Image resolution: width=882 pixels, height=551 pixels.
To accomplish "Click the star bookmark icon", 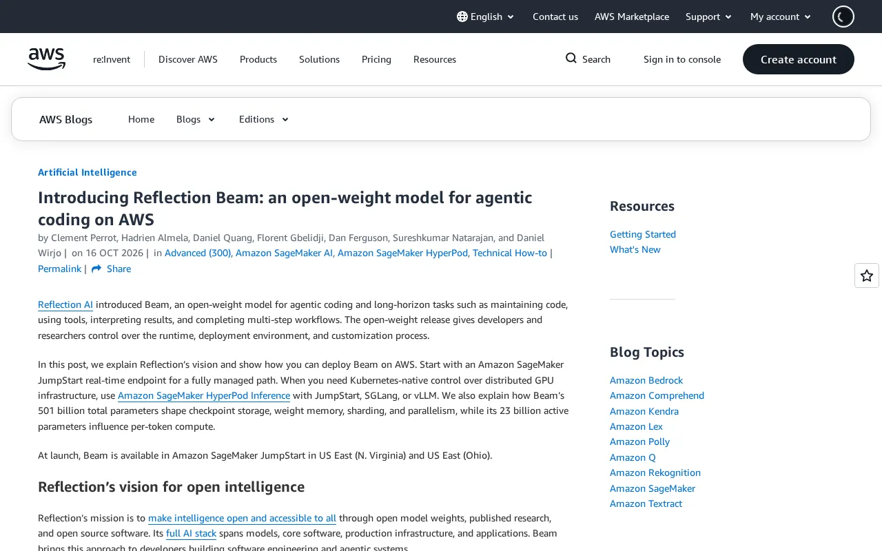I will coord(867,275).
